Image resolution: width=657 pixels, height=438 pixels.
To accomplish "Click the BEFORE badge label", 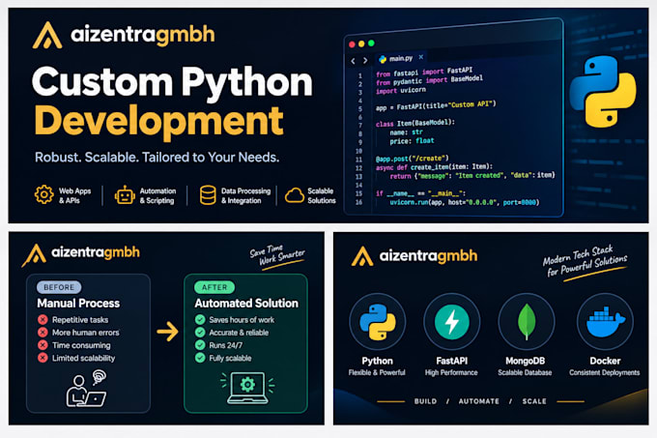I will pyautogui.click(x=59, y=287).
